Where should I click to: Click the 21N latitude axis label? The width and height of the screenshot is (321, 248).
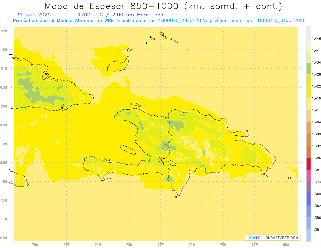pyautogui.click(x=4, y=69)
